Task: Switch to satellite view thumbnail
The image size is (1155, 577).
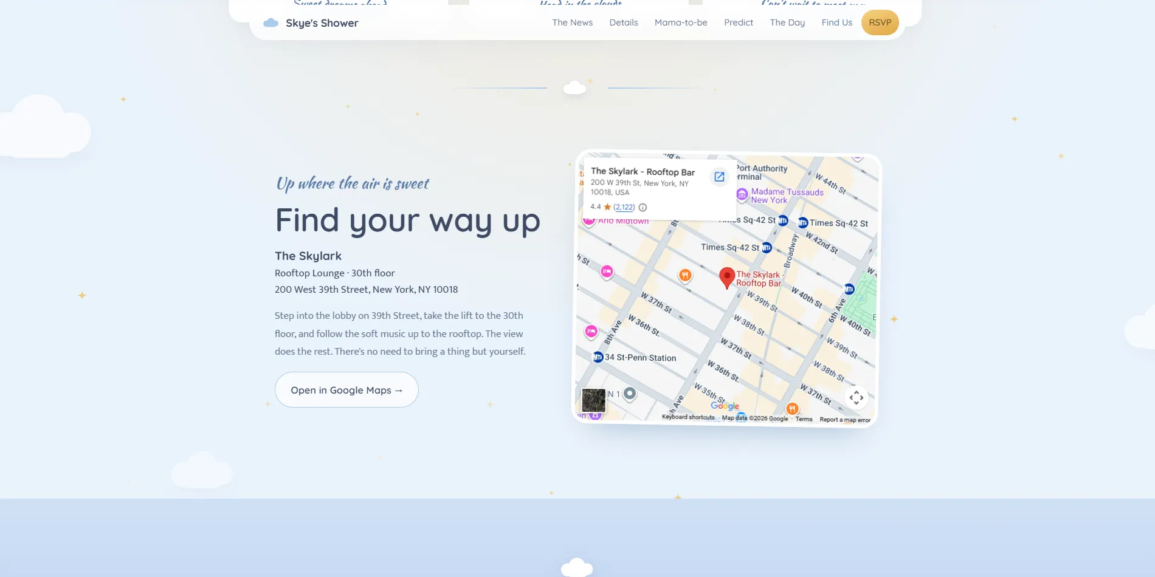Action: click(x=593, y=400)
